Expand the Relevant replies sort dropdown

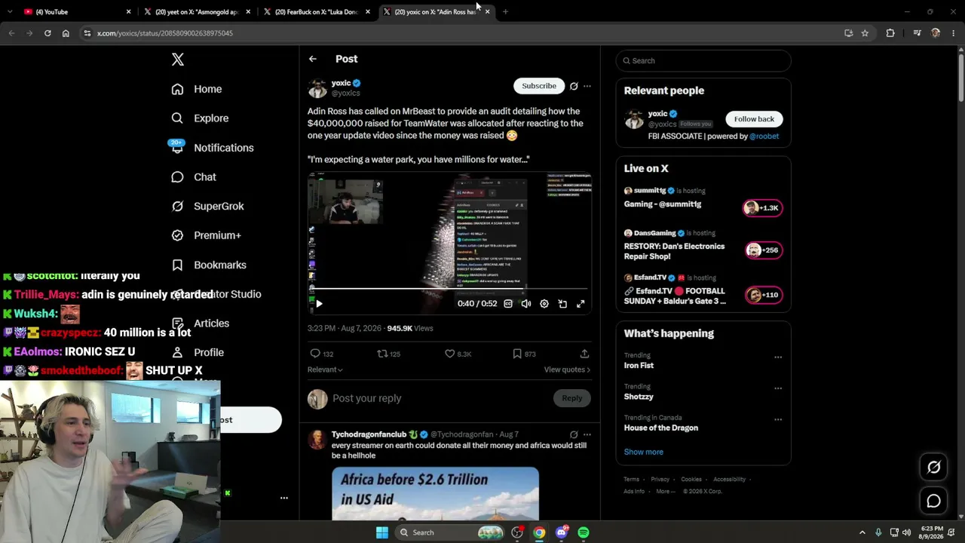[x=325, y=370]
